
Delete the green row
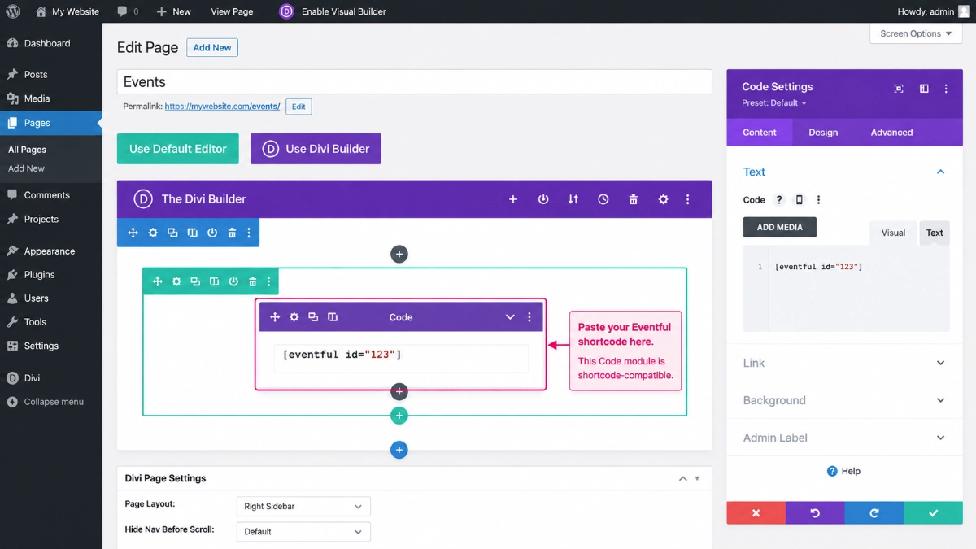[x=252, y=281]
